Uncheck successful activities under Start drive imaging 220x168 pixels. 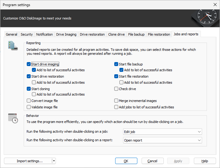tap(34, 70)
